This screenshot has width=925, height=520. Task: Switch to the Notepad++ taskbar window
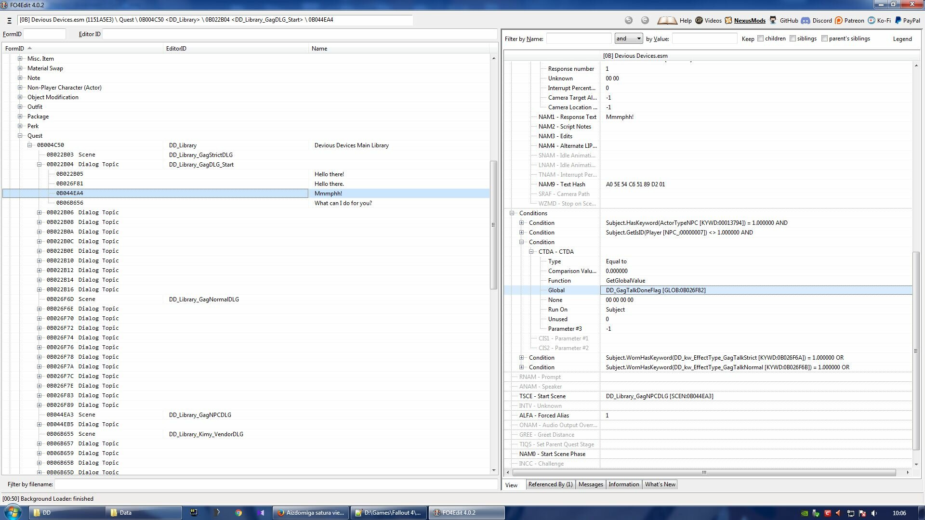coord(389,513)
